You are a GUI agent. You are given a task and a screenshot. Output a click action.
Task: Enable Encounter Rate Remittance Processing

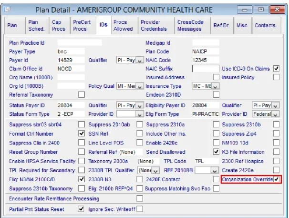tap(140, 198)
